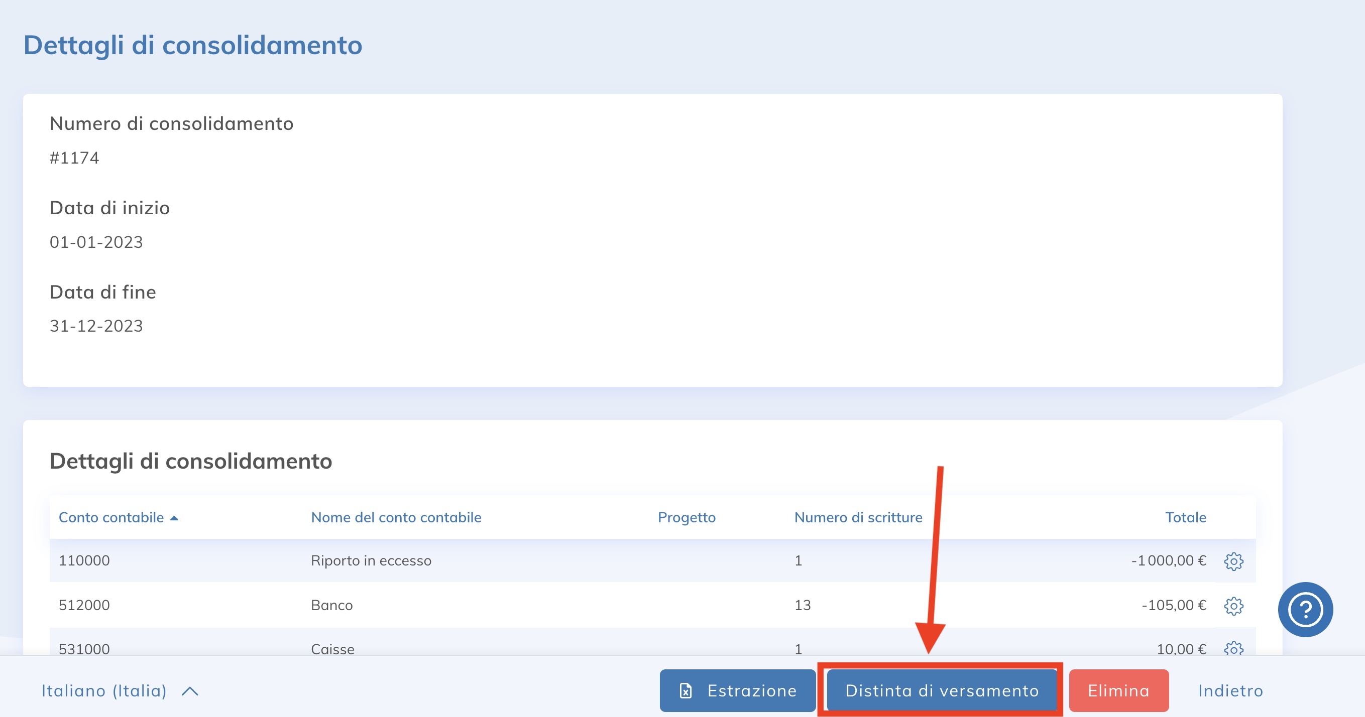Sort table by Conto contabile column

[x=111, y=517]
